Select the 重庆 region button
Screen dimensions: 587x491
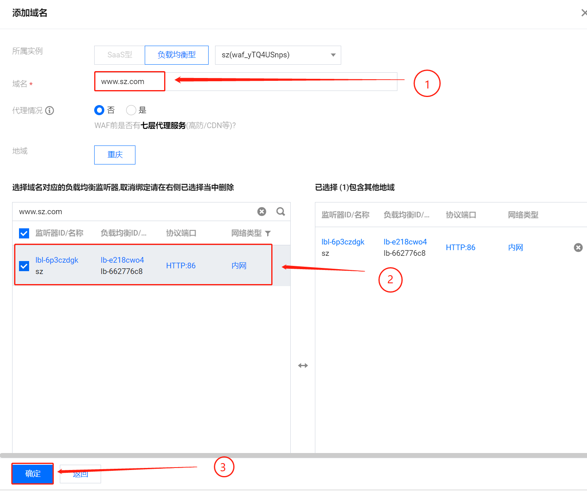pyautogui.click(x=115, y=155)
